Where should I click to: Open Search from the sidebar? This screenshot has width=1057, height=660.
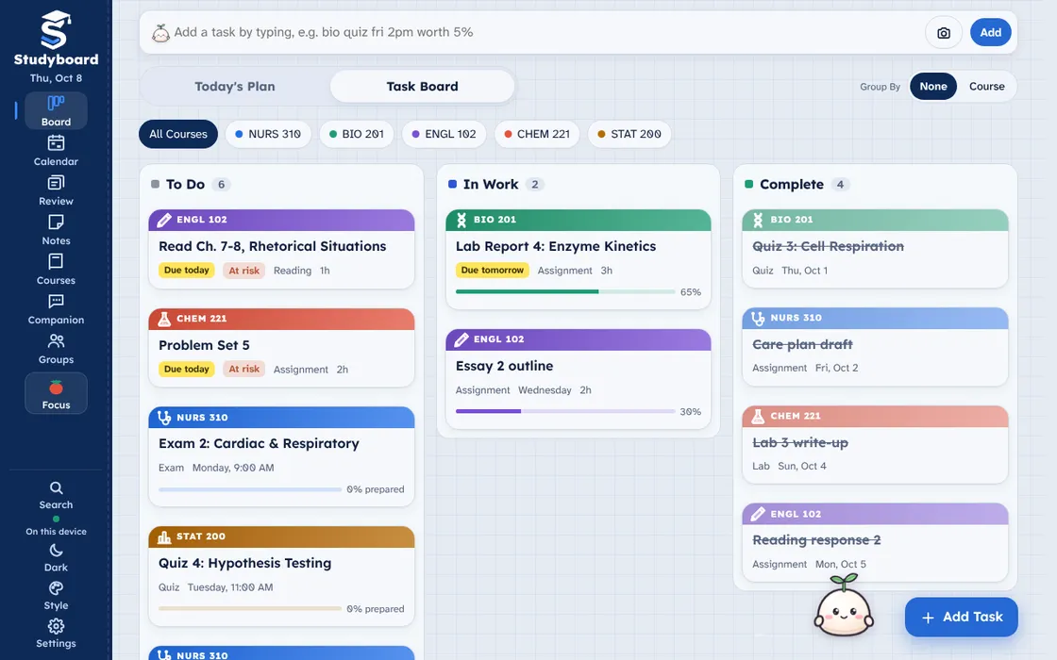click(x=56, y=495)
